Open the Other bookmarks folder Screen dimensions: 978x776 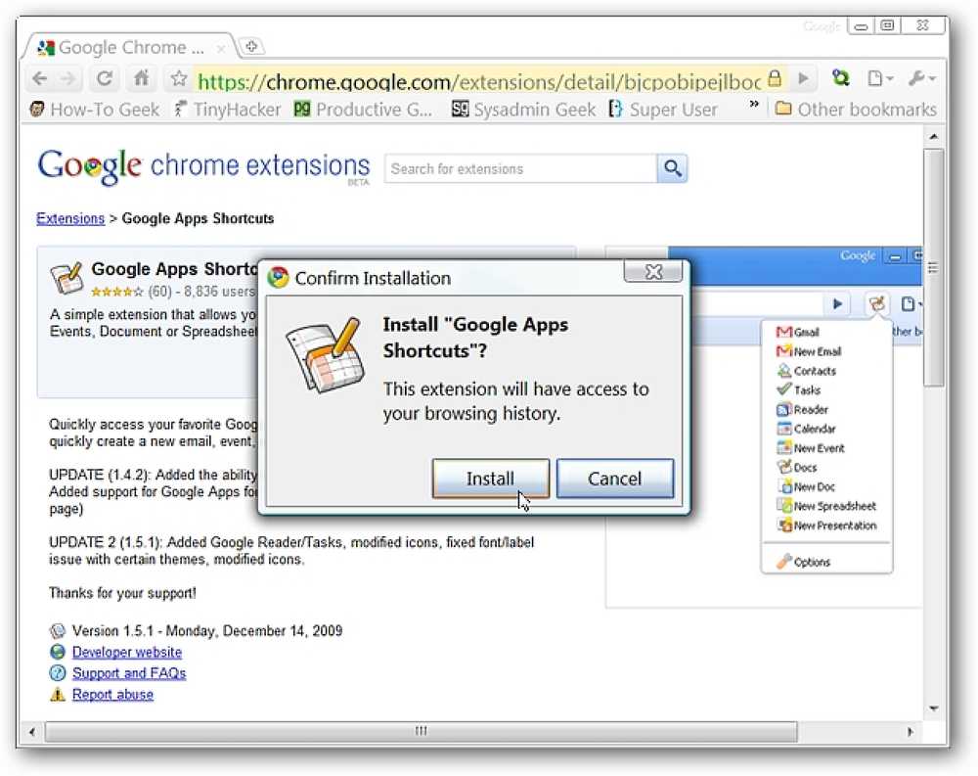[855, 110]
